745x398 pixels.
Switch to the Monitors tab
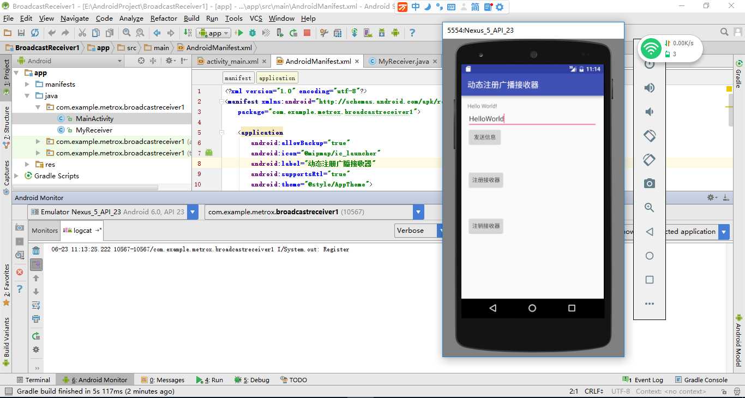coord(45,231)
